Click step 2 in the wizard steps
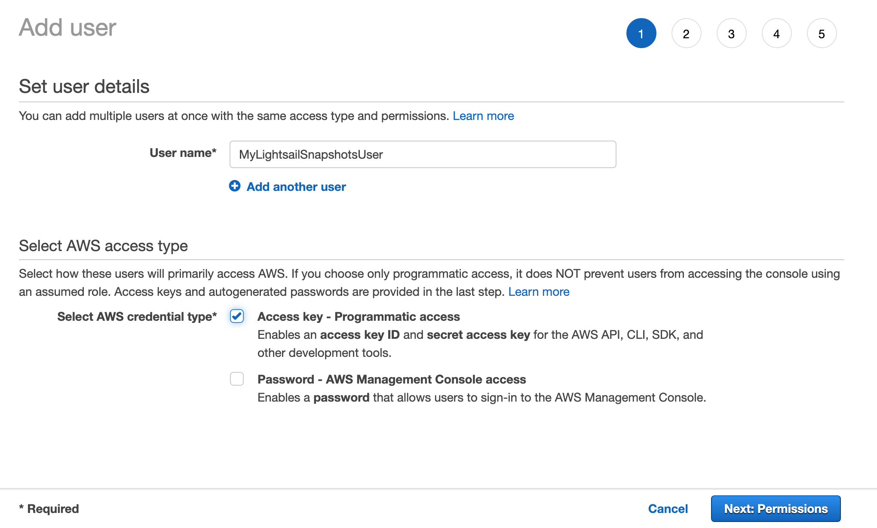 pos(687,33)
